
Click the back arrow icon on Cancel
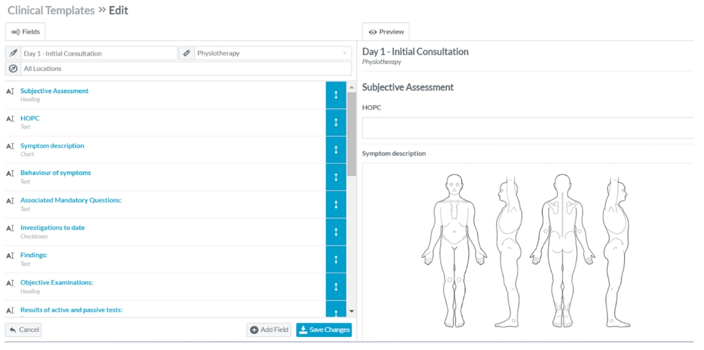click(x=13, y=329)
